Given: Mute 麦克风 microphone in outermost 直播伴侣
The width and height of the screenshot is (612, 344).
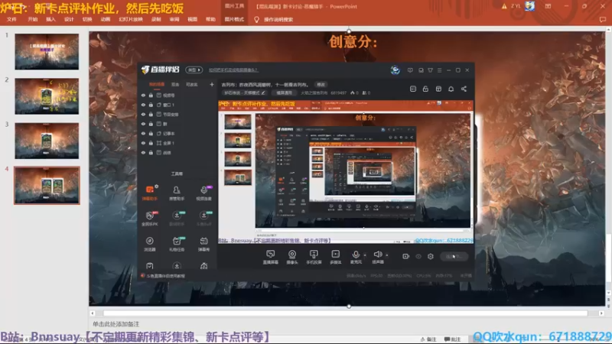Looking at the screenshot, I should click(356, 257).
